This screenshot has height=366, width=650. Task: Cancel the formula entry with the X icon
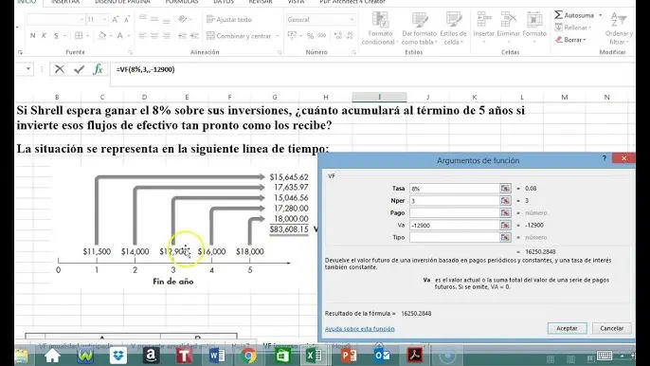click(60, 69)
